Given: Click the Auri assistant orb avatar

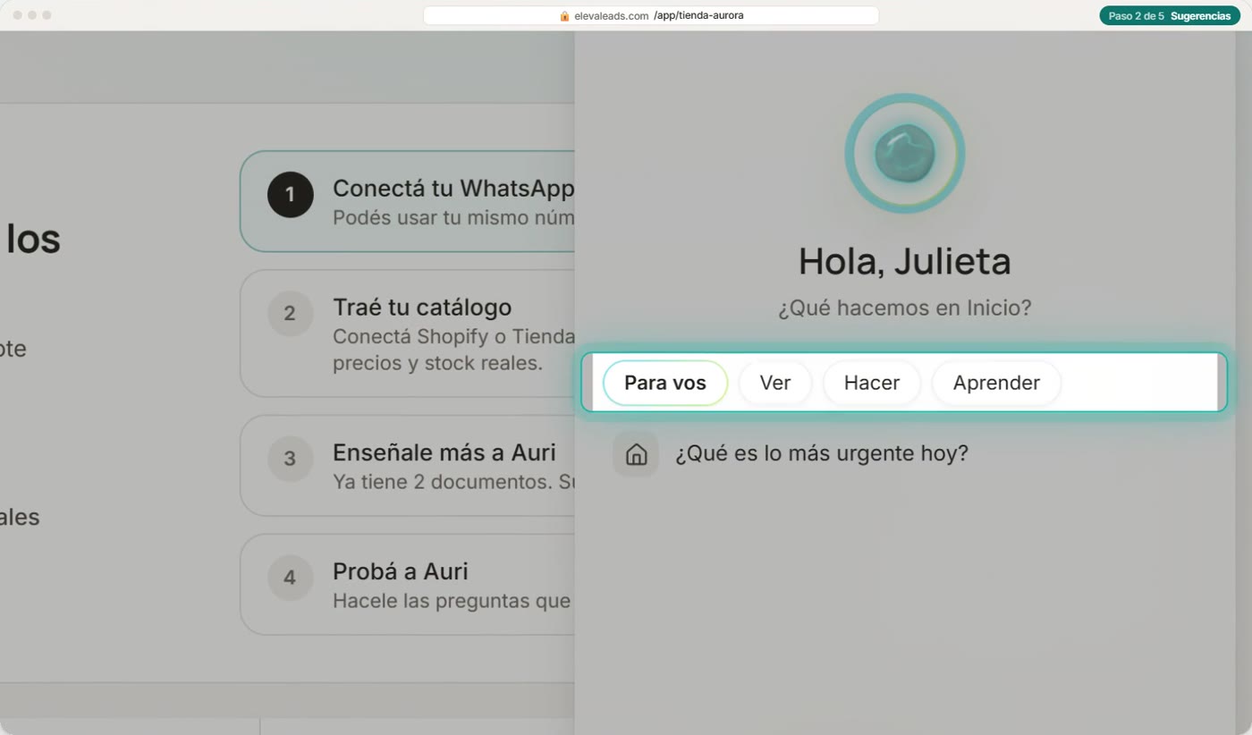Looking at the screenshot, I should [x=905, y=154].
